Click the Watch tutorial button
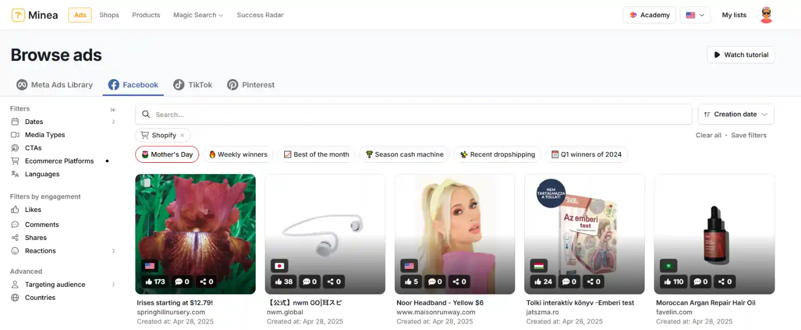Image resolution: width=801 pixels, height=330 pixels. [x=741, y=54]
